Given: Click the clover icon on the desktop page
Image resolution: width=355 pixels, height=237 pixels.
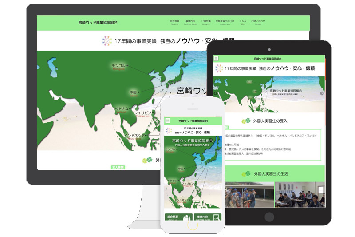Looking at the screenshot, I should pyautogui.click(x=147, y=160).
